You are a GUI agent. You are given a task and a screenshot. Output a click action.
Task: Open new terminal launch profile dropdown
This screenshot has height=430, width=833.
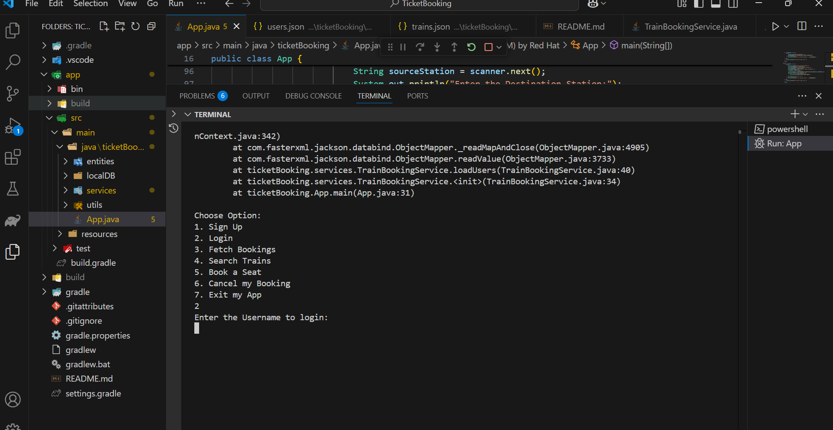805,114
